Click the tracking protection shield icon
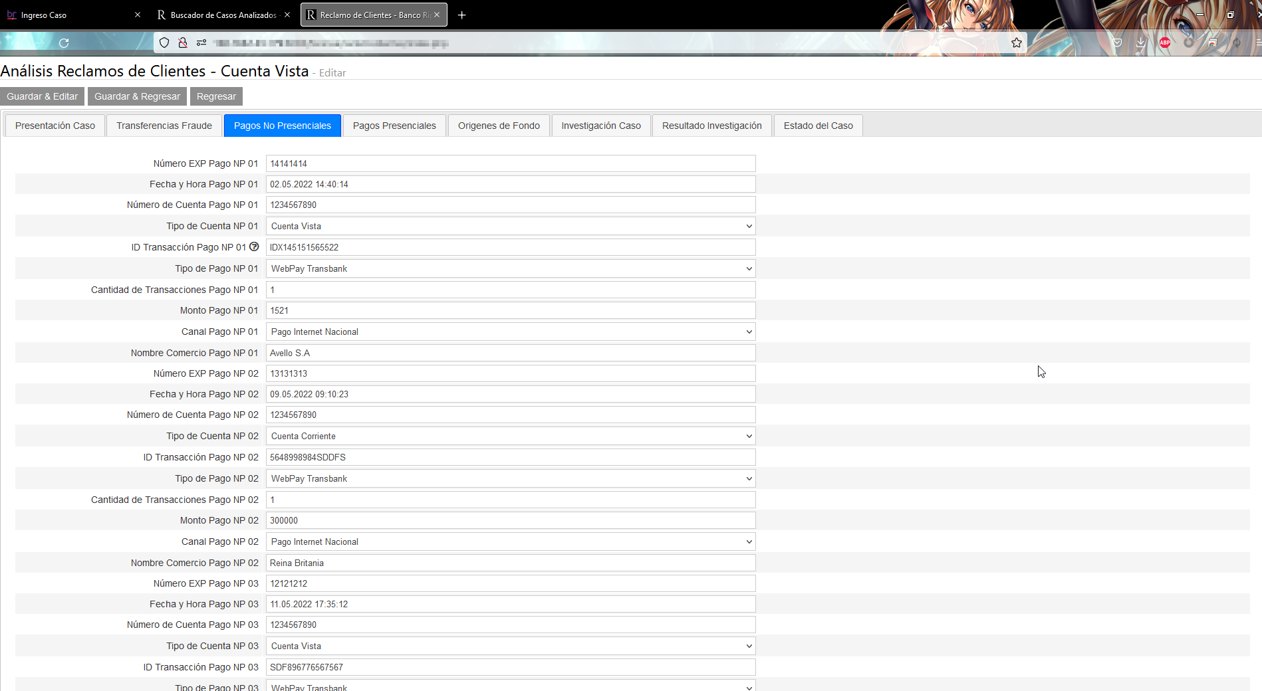This screenshot has height=691, width=1262. [164, 43]
